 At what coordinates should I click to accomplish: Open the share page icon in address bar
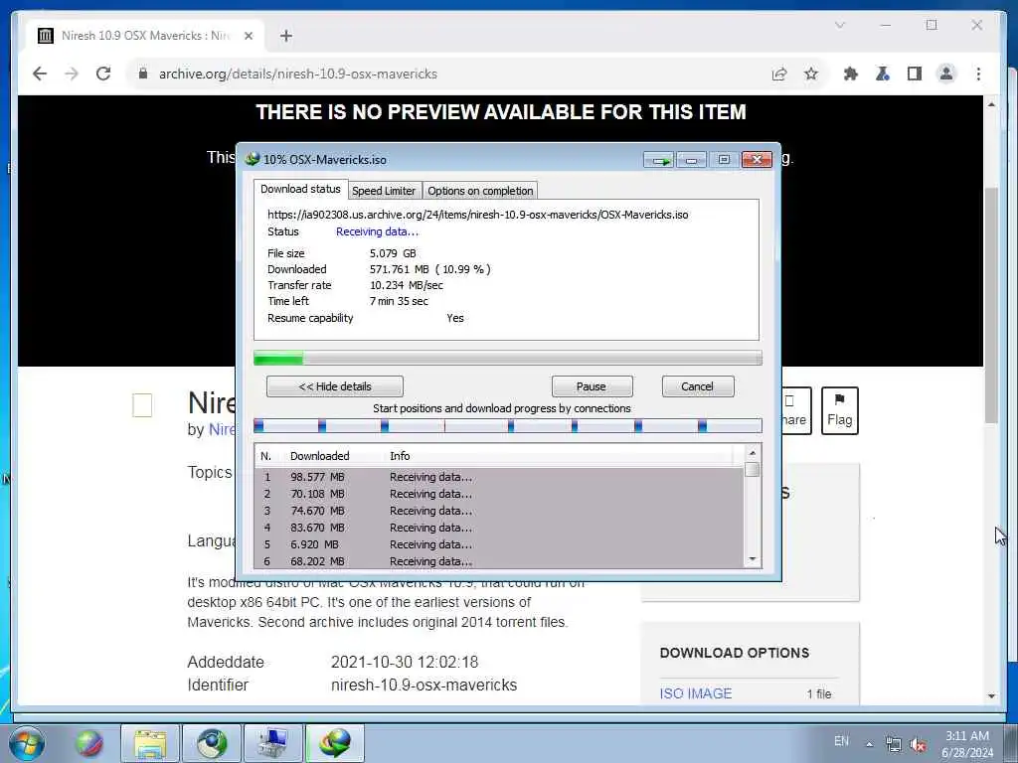tap(779, 74)
